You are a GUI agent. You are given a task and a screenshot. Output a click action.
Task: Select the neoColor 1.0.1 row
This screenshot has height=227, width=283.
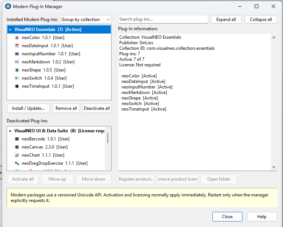(59, 38)
